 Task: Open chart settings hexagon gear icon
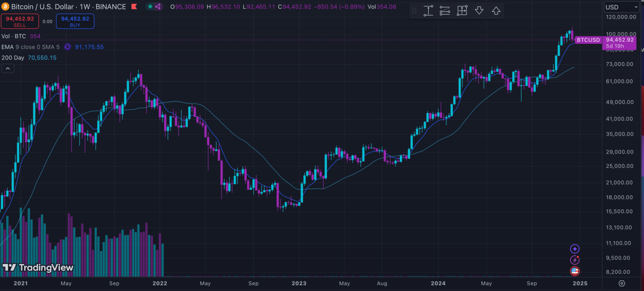pyautogui.click(x=622, y=283)
